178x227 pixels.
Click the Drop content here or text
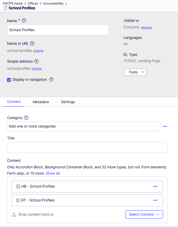click(36, 215)
